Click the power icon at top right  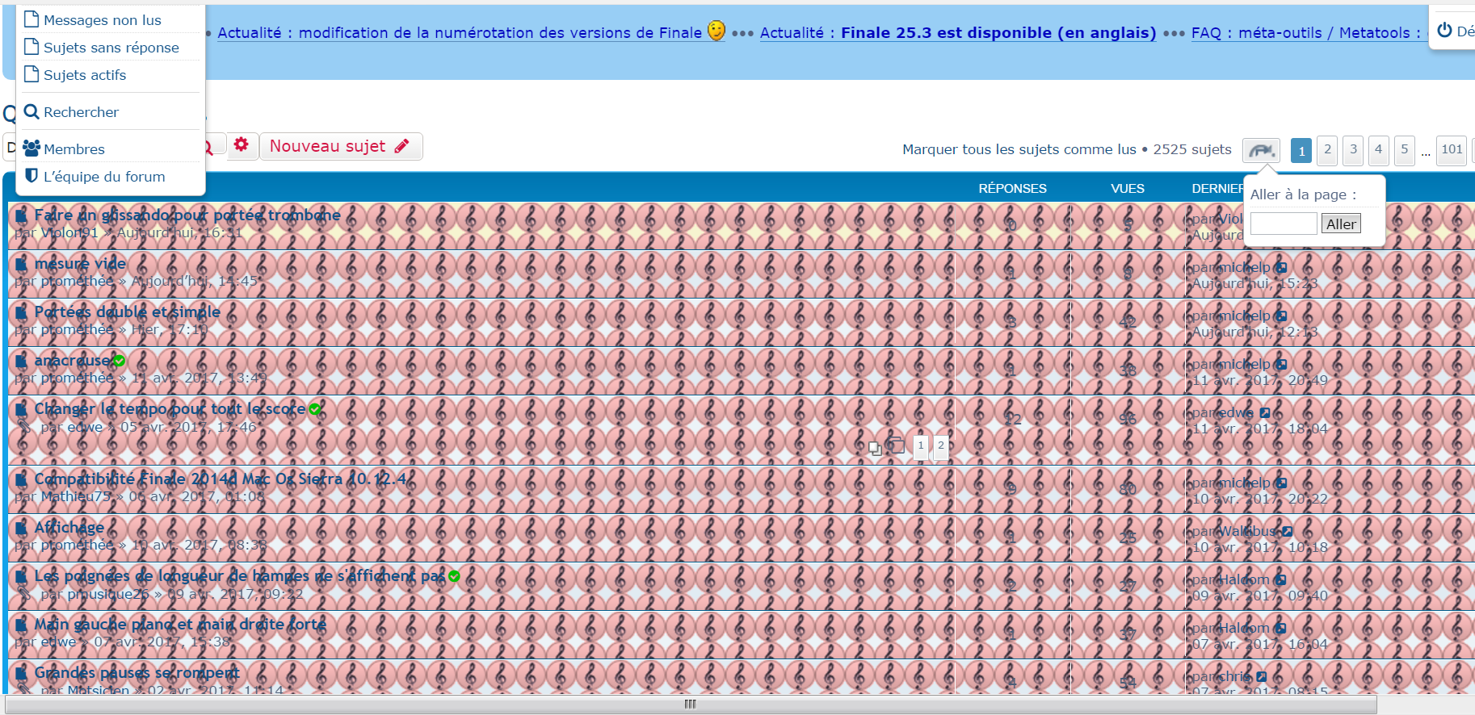pos(1445,31)
